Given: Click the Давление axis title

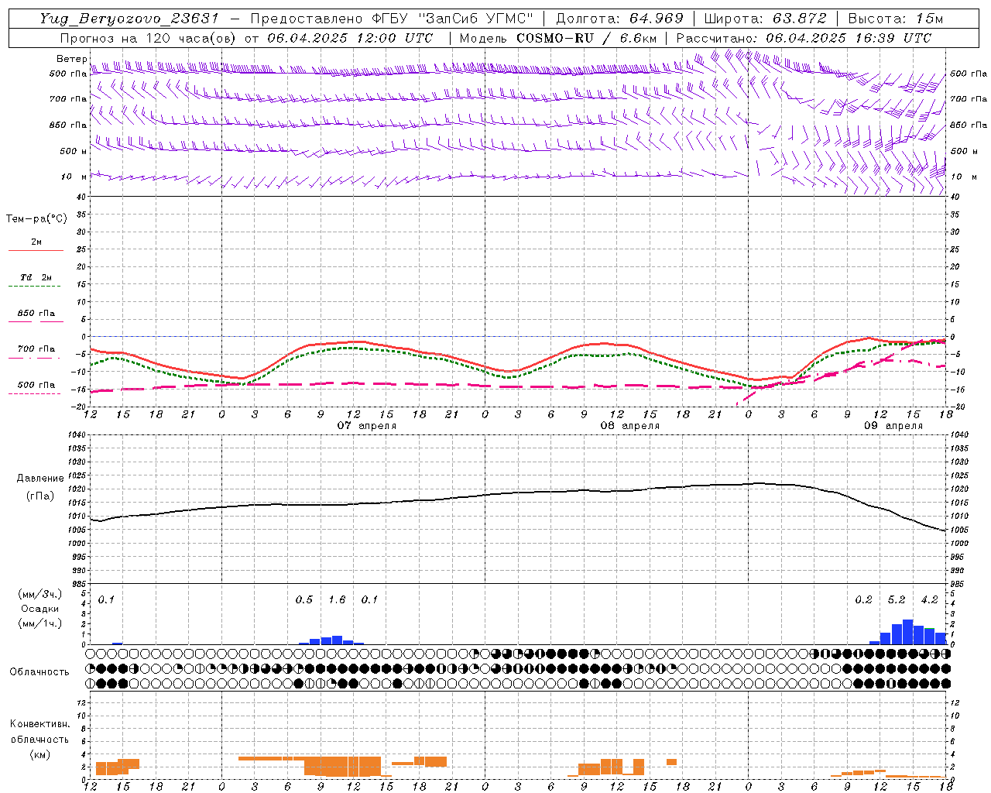Looking at the screenshot, I should 40,479.
